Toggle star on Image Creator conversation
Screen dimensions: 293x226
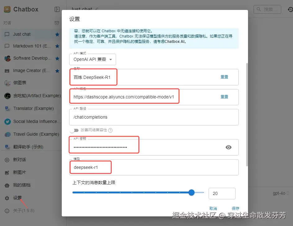pyautogui.click(x=57, y=71)
